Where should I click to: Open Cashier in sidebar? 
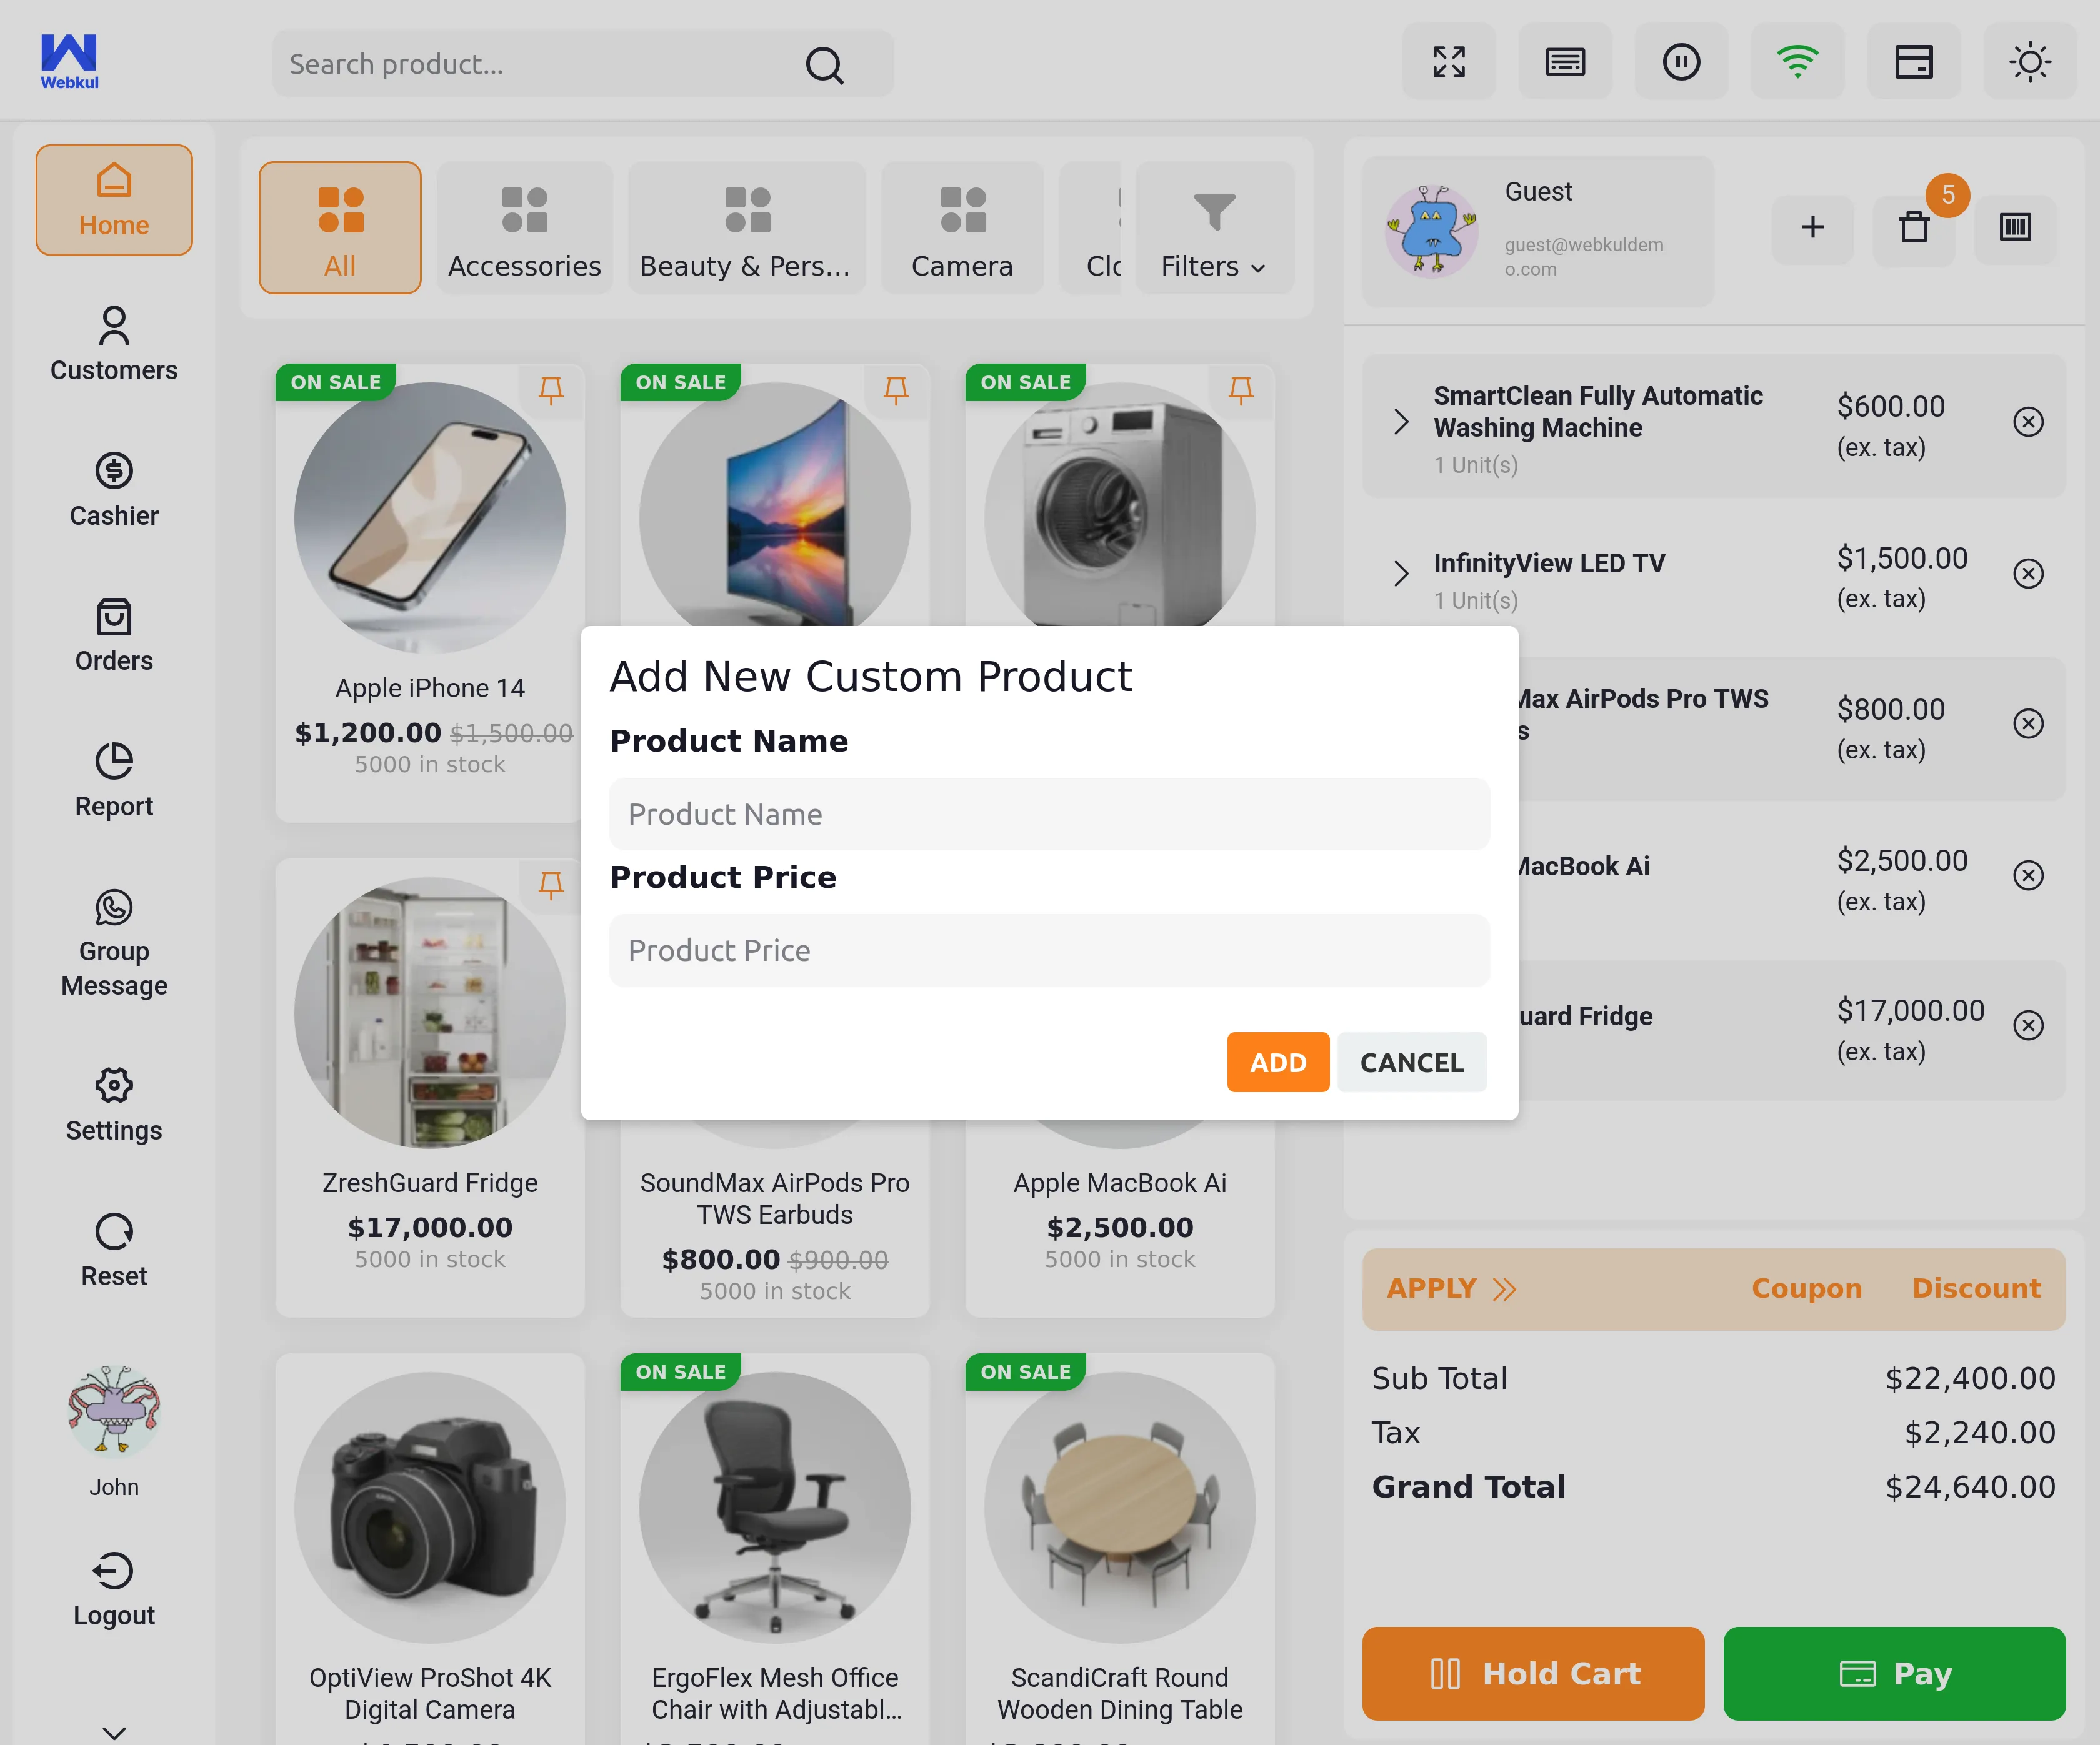114,490
